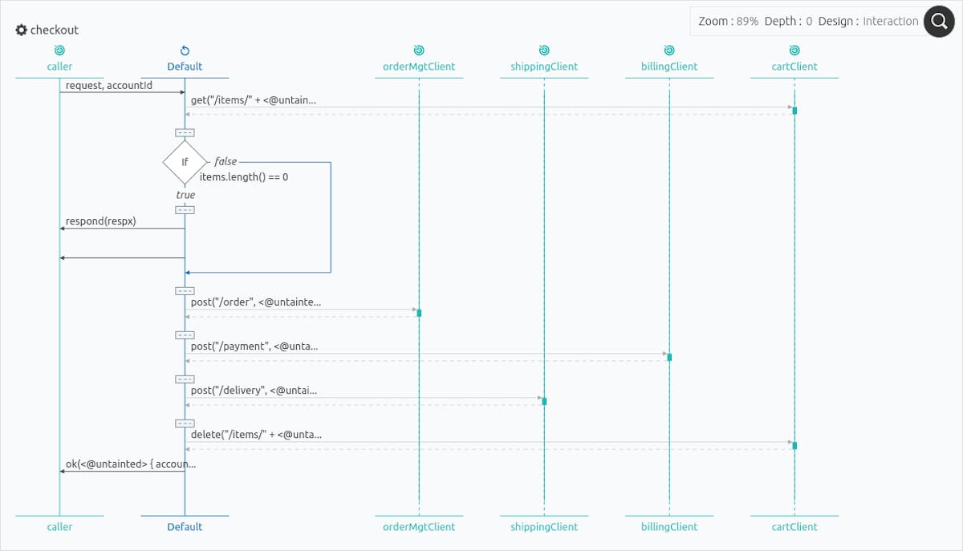Expand the collapsed block above post("/payment")
963x551 pixels.
(185, 335)
